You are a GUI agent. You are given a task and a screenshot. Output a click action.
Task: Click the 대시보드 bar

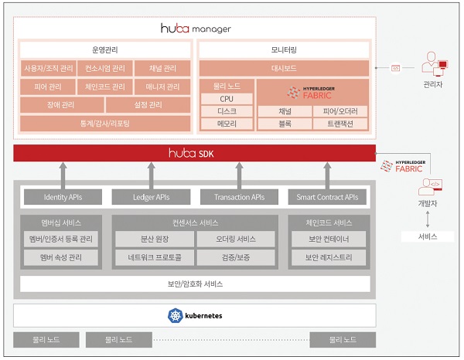point(284,69)
